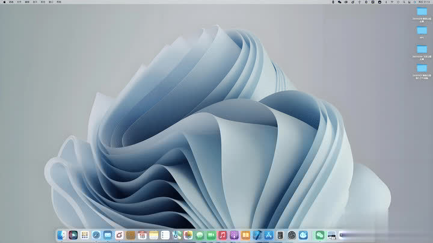Open the red Music app
Viewport: 433px width, 243px height.
coord(223,235)
